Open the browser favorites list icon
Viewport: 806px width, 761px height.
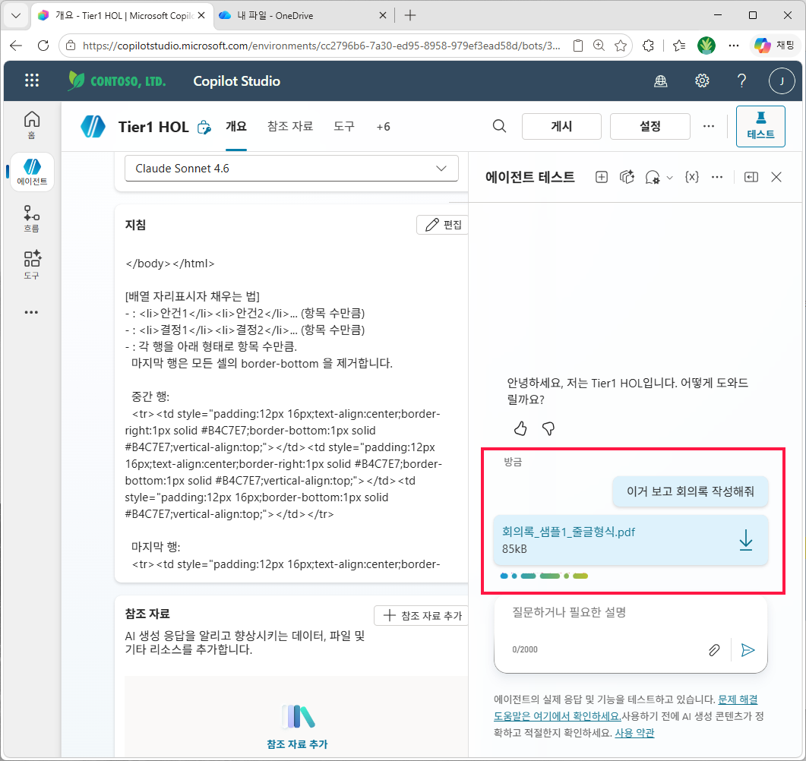click(679, 46)
